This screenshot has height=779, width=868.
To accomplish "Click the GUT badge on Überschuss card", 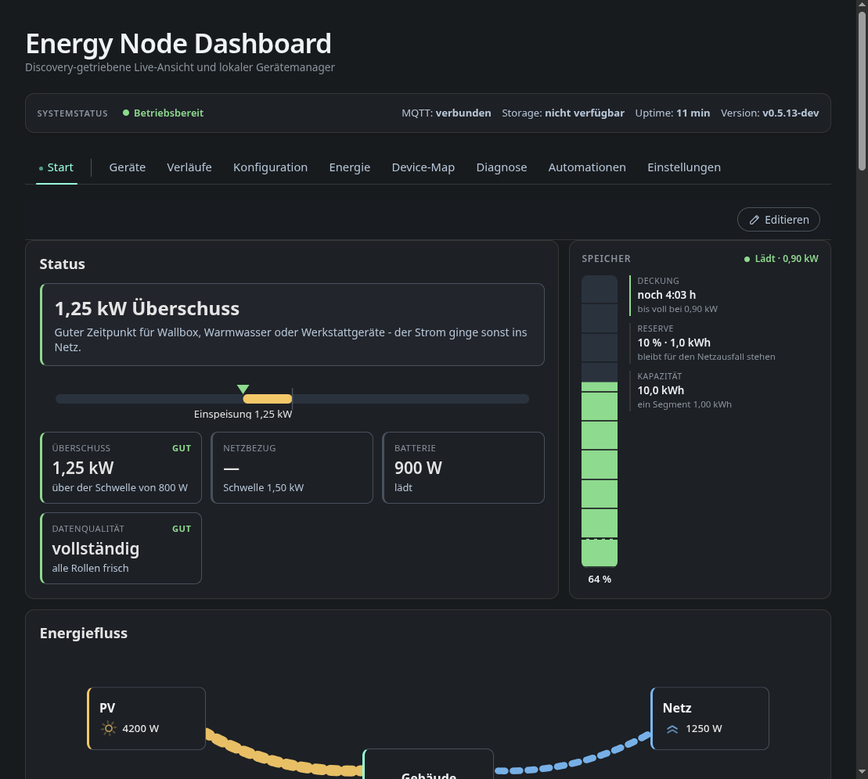I will [x=182, y=448].
